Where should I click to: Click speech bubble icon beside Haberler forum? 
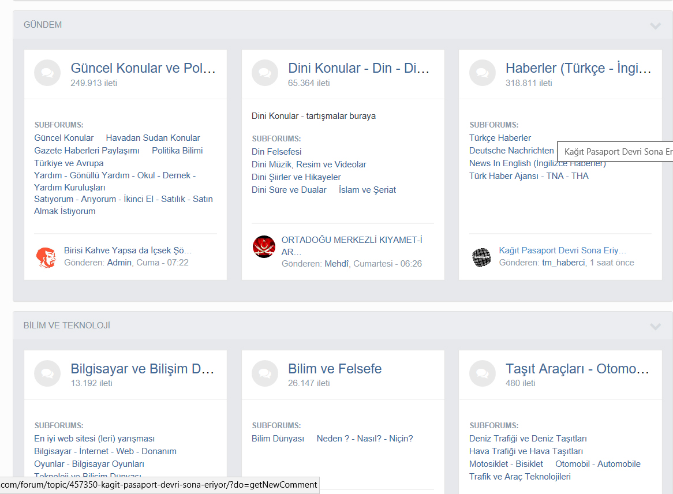tap(483, 73)
